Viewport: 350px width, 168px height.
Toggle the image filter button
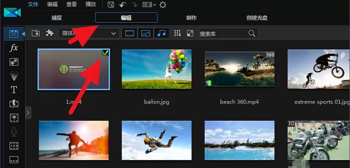click(x=145, y=33)
